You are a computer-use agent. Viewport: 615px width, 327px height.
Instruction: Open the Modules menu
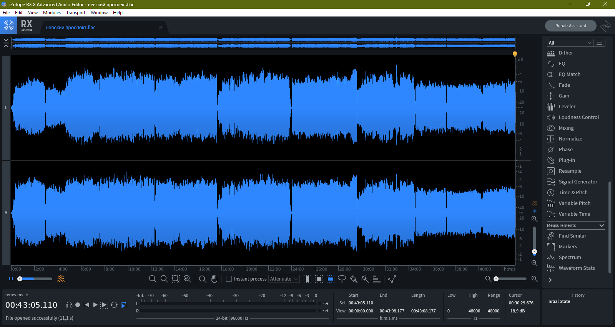pyautogui.click(x=52, y=13)
